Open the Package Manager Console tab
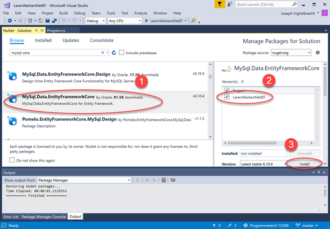 pyautogui.click(x=43, y=217)
